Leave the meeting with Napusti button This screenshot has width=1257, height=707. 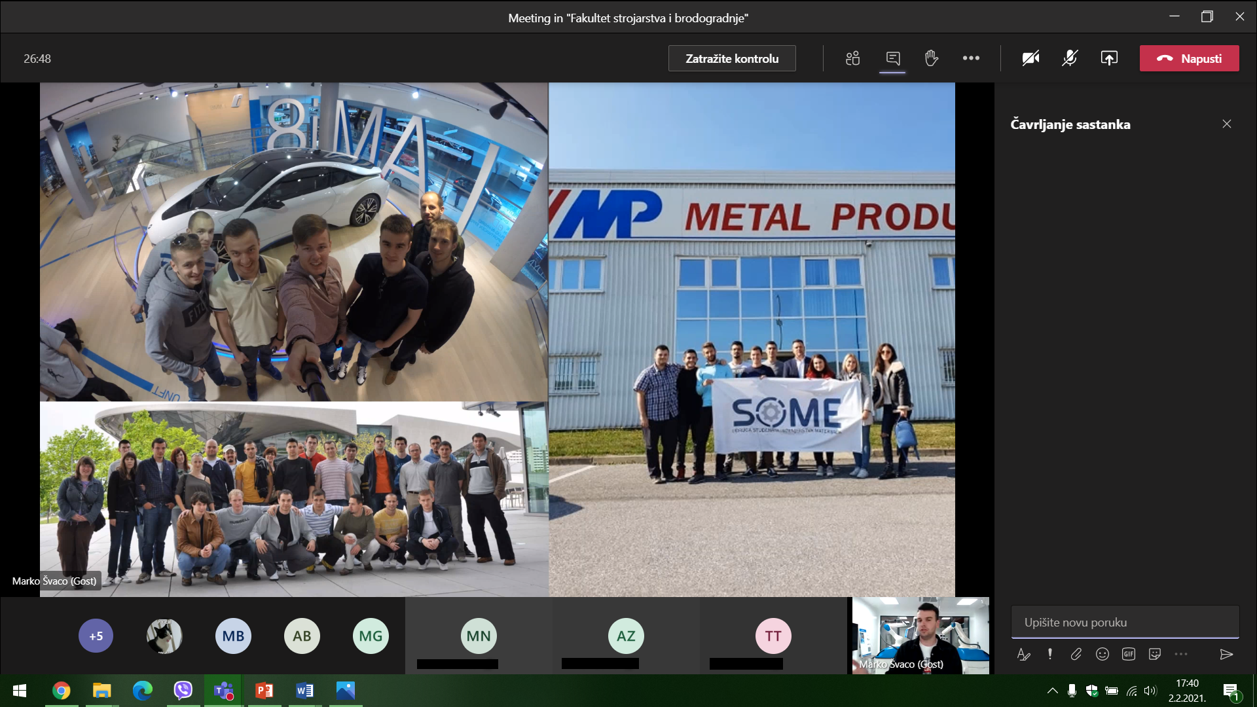(1189, 58)
